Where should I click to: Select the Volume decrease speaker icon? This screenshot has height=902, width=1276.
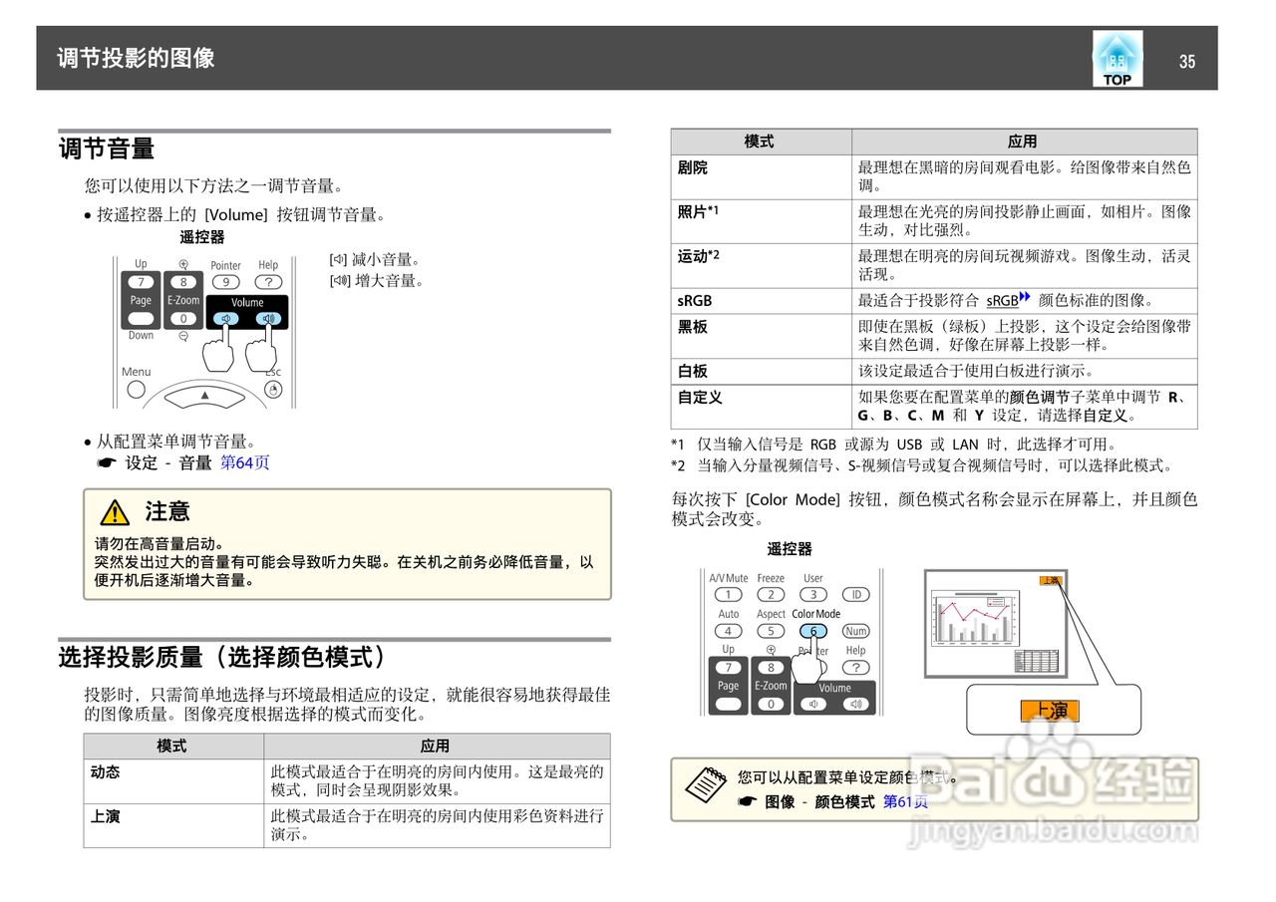226,319
